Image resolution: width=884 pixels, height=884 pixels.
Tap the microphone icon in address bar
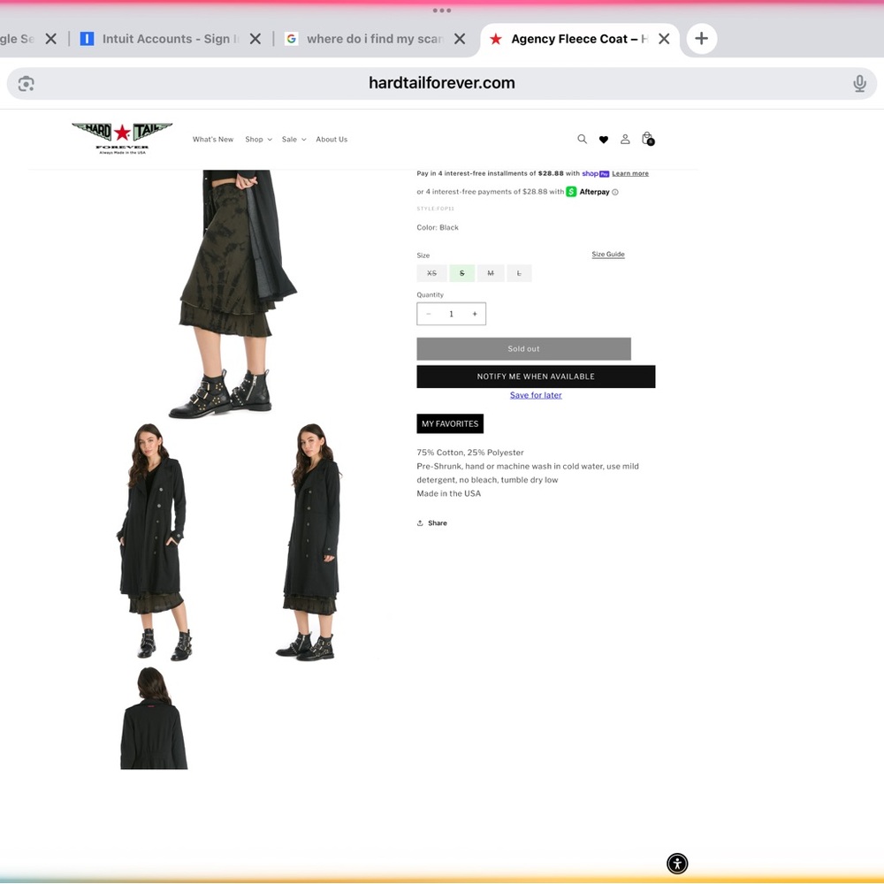(858, 83)
